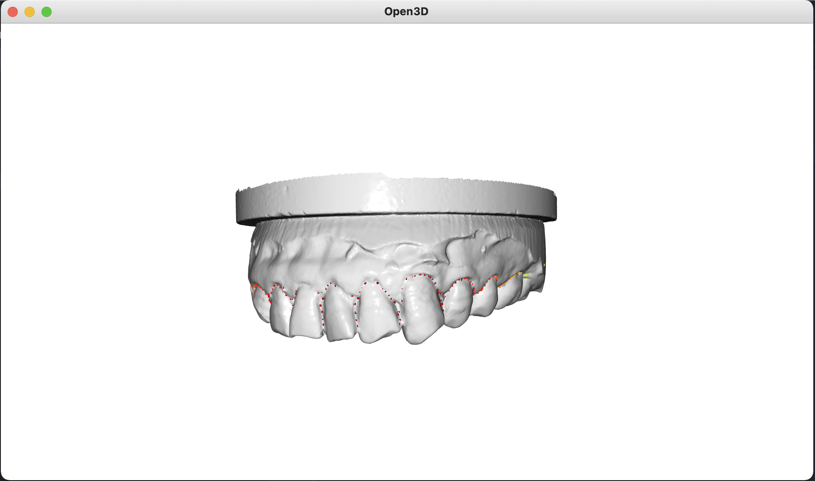Close the Open3D window with red button
Viewport: 815px width, 481px height.
click(x=13, y=12)
